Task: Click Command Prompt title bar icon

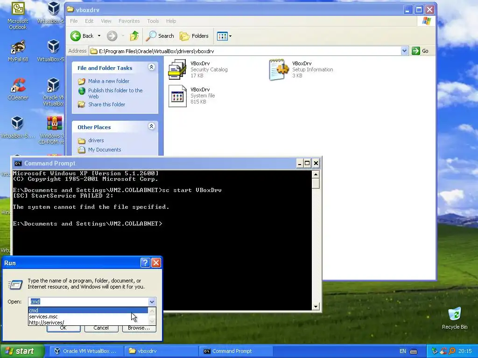Action: 18,164
